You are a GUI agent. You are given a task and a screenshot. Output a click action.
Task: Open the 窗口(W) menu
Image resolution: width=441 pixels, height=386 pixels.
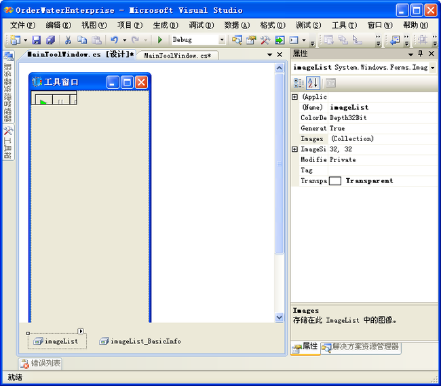380,25
